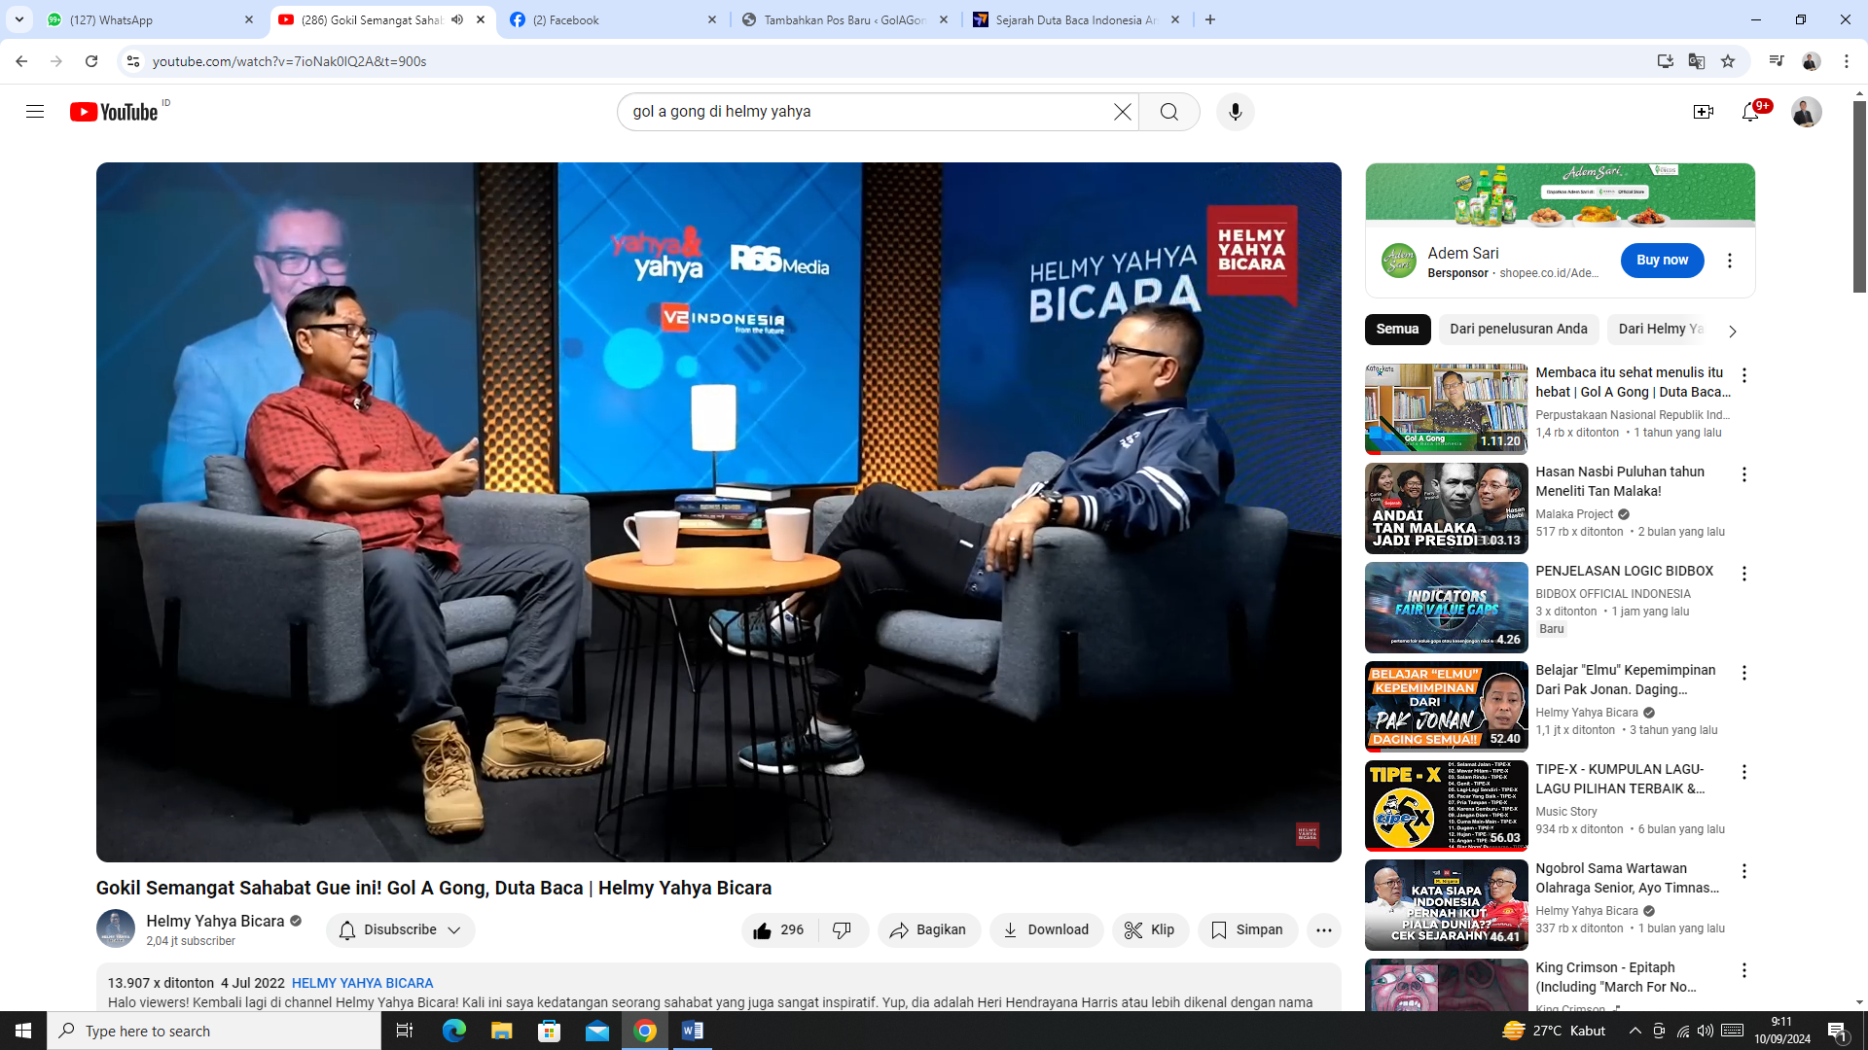Open the Hasan Nasbi Tan Malaka thumbnail
The width and height of the screenshot is (1868, 1050).
point(1445,508)
